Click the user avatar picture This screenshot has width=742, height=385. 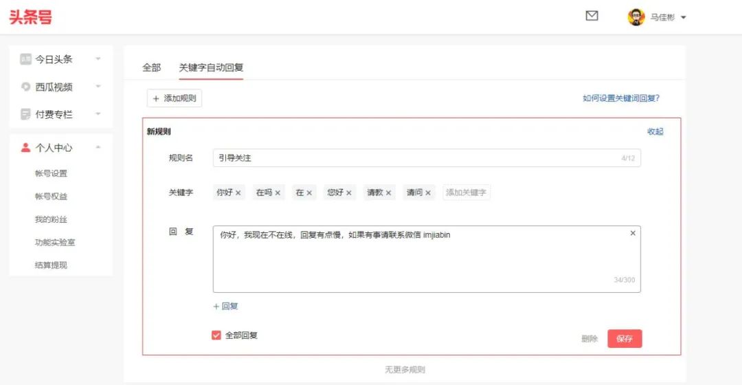pos(636,17)
